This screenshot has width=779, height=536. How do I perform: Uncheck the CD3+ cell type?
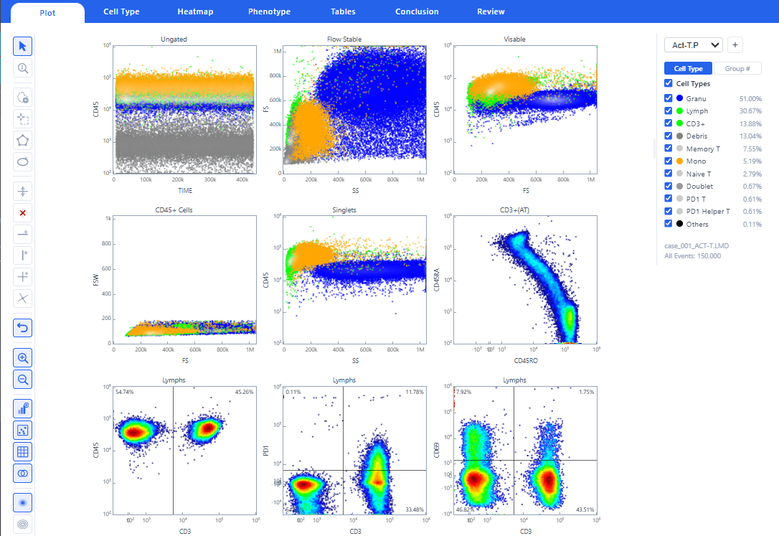pos(669,123)
